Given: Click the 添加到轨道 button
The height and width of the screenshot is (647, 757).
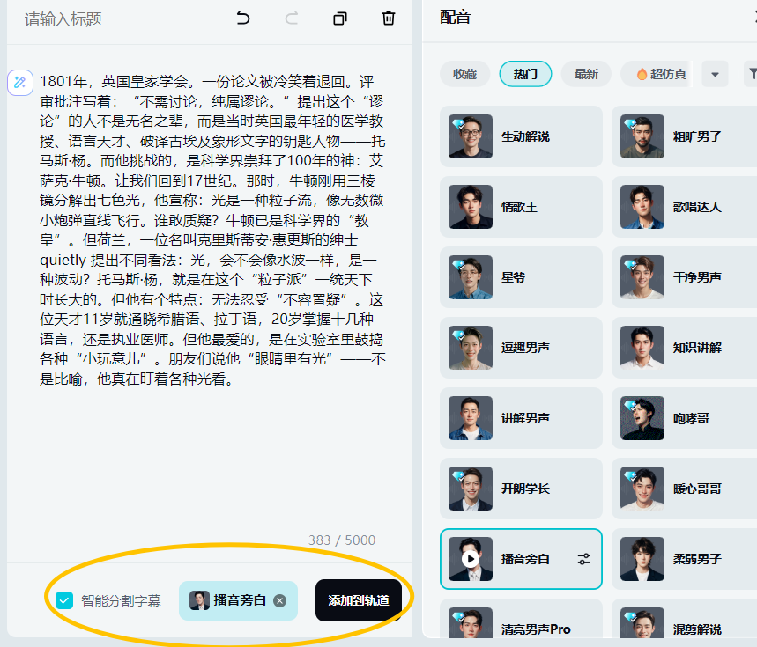Looking at the screenshot, I should click(358, 600).
